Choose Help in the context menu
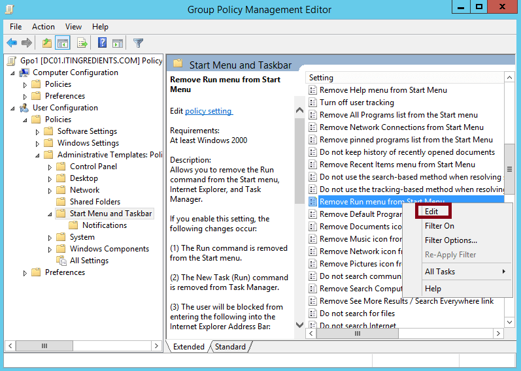 pyautogui.click(x=433, y=289)
